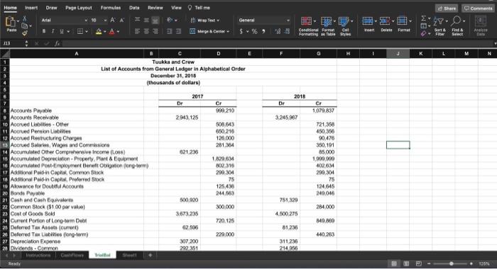Open the Page Layout ribbon tab
This screenshot has height=269, width=497.
[79, 8]
